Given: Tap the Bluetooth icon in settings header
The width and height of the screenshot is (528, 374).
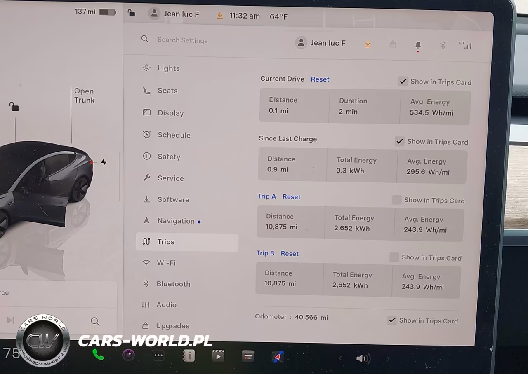Looking at the screenshot, I should tap(443, 45).
